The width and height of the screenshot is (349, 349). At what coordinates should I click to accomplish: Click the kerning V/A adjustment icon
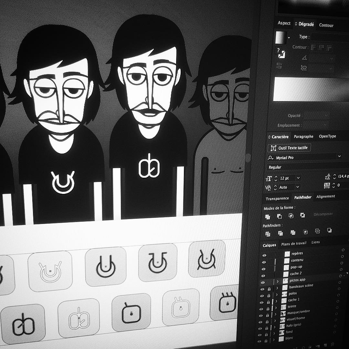pyautogui.click(x=268, y=187)
